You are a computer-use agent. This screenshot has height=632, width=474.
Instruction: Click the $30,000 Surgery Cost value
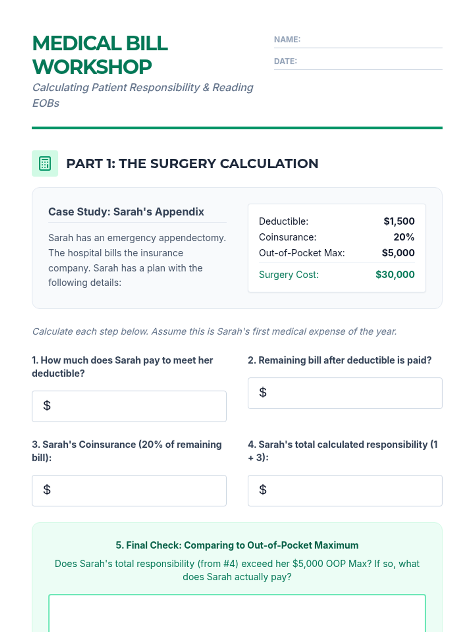pyautogui.click(x=395, y=275)
